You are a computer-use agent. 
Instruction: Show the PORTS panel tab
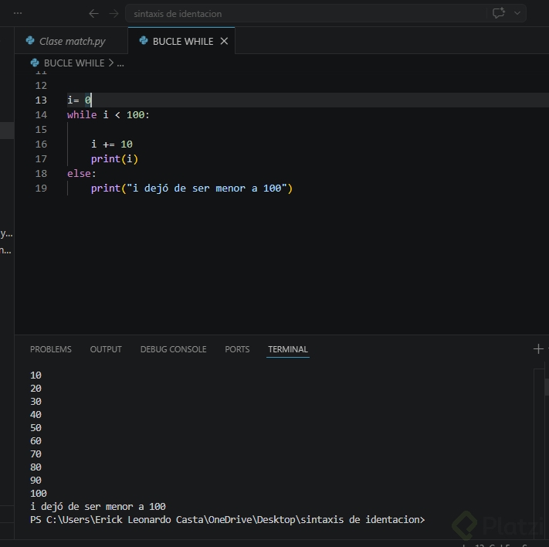pos(237,349)
